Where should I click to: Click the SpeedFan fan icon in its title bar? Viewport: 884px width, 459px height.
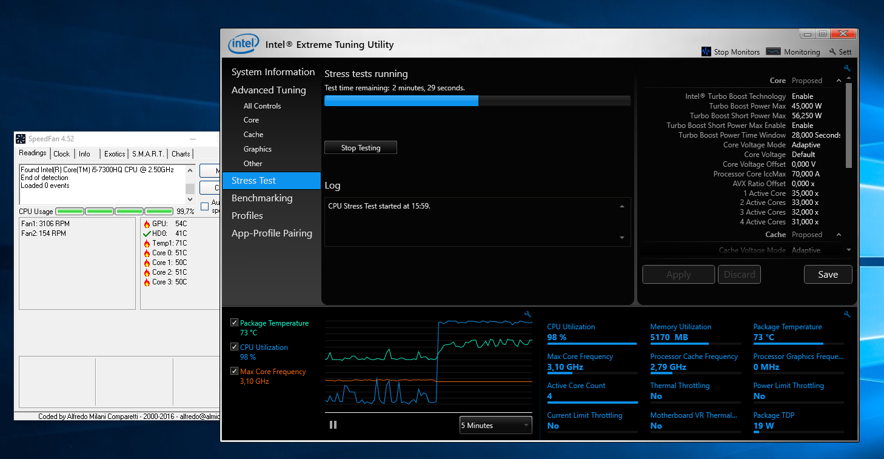tap(21, 139)
